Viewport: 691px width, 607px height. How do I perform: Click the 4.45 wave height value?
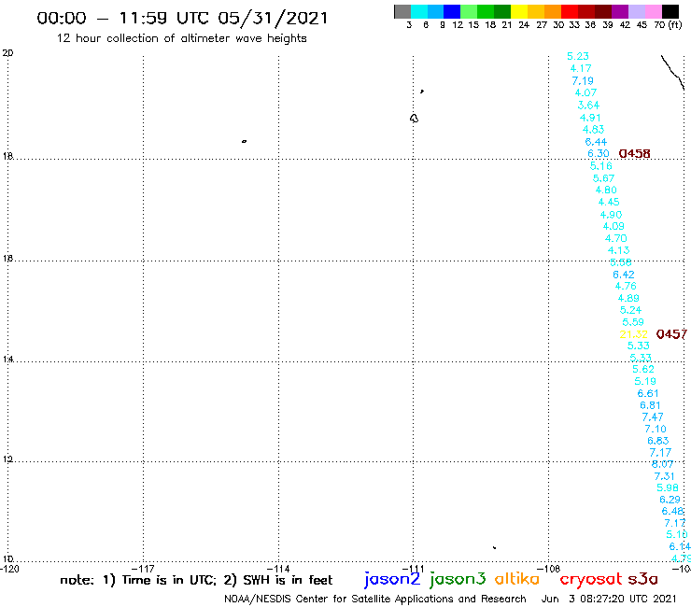609,202
